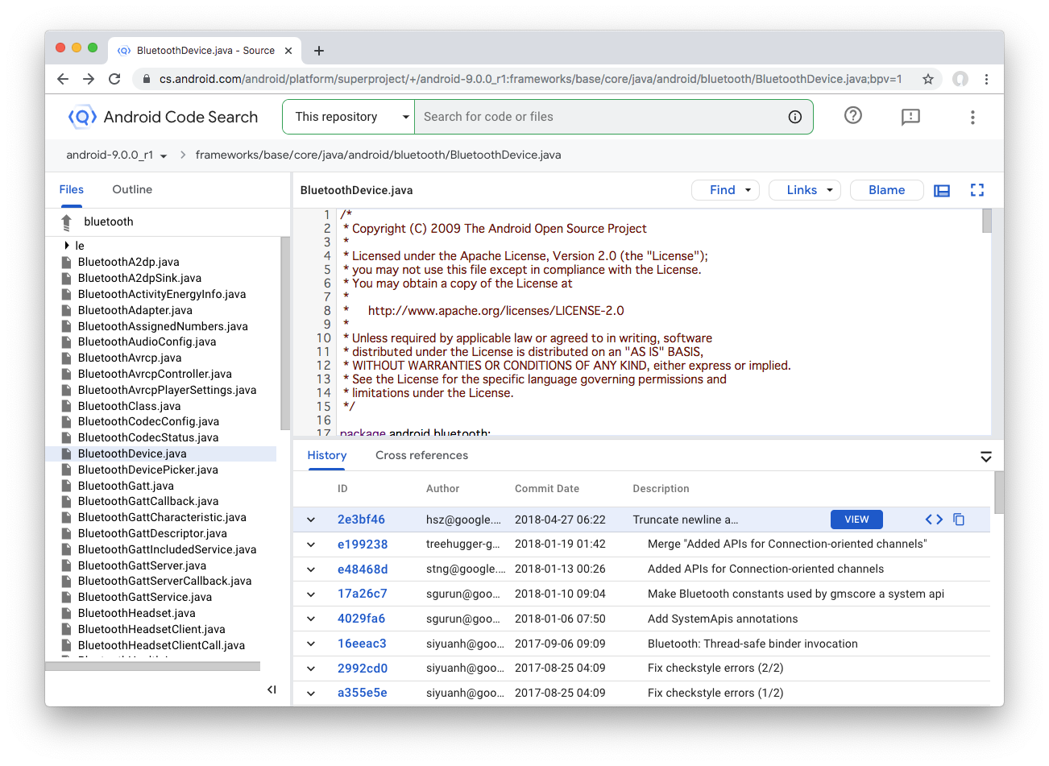The height and width of the screenshot is (766, 1049).
Task: Expand commit 16eeac3 details
Action: click(311, 644)
